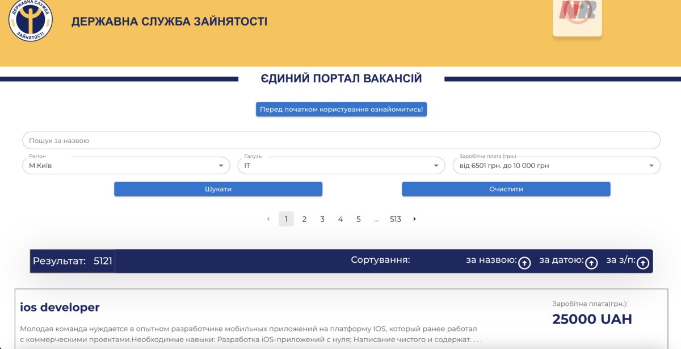Sort results by salary arrow icon
Screen dimensions: 681x349
642,263
